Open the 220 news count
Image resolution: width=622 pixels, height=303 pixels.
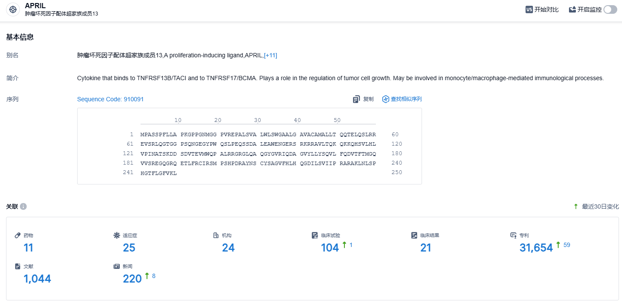pyautogui.click(x=132, y=279)
